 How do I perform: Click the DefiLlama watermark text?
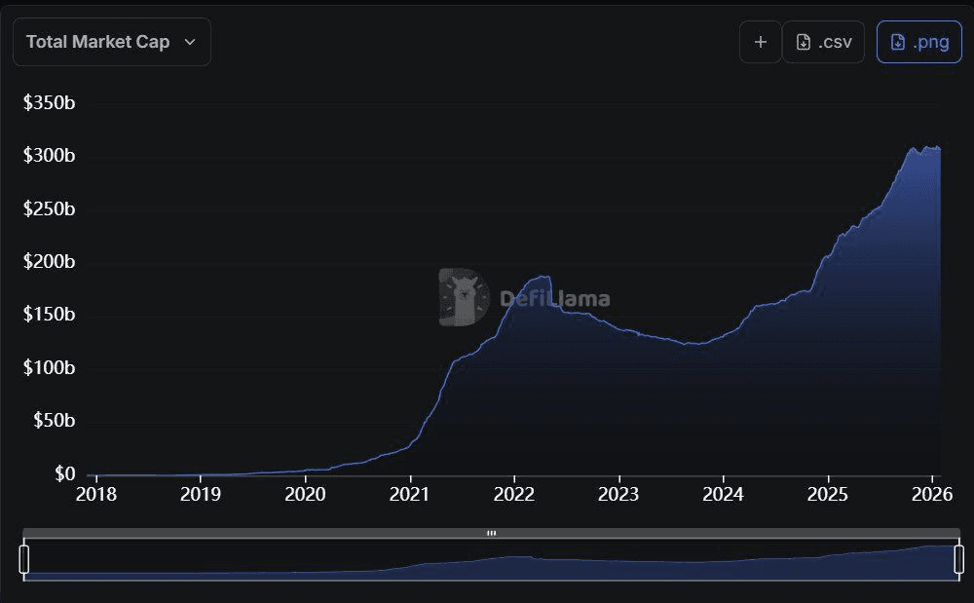[554, 298]
